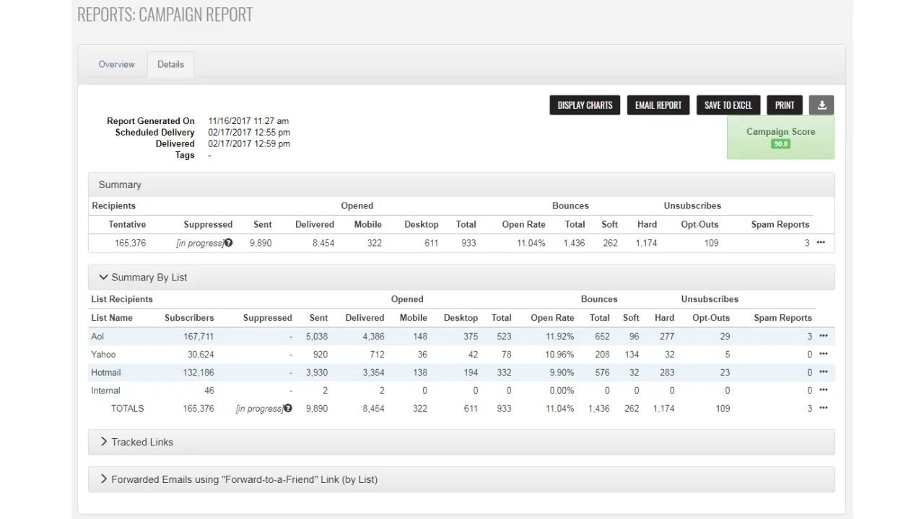This screenshot has height=519, width=924.
Task: Switch to the Overview tab
Action: 116,64
